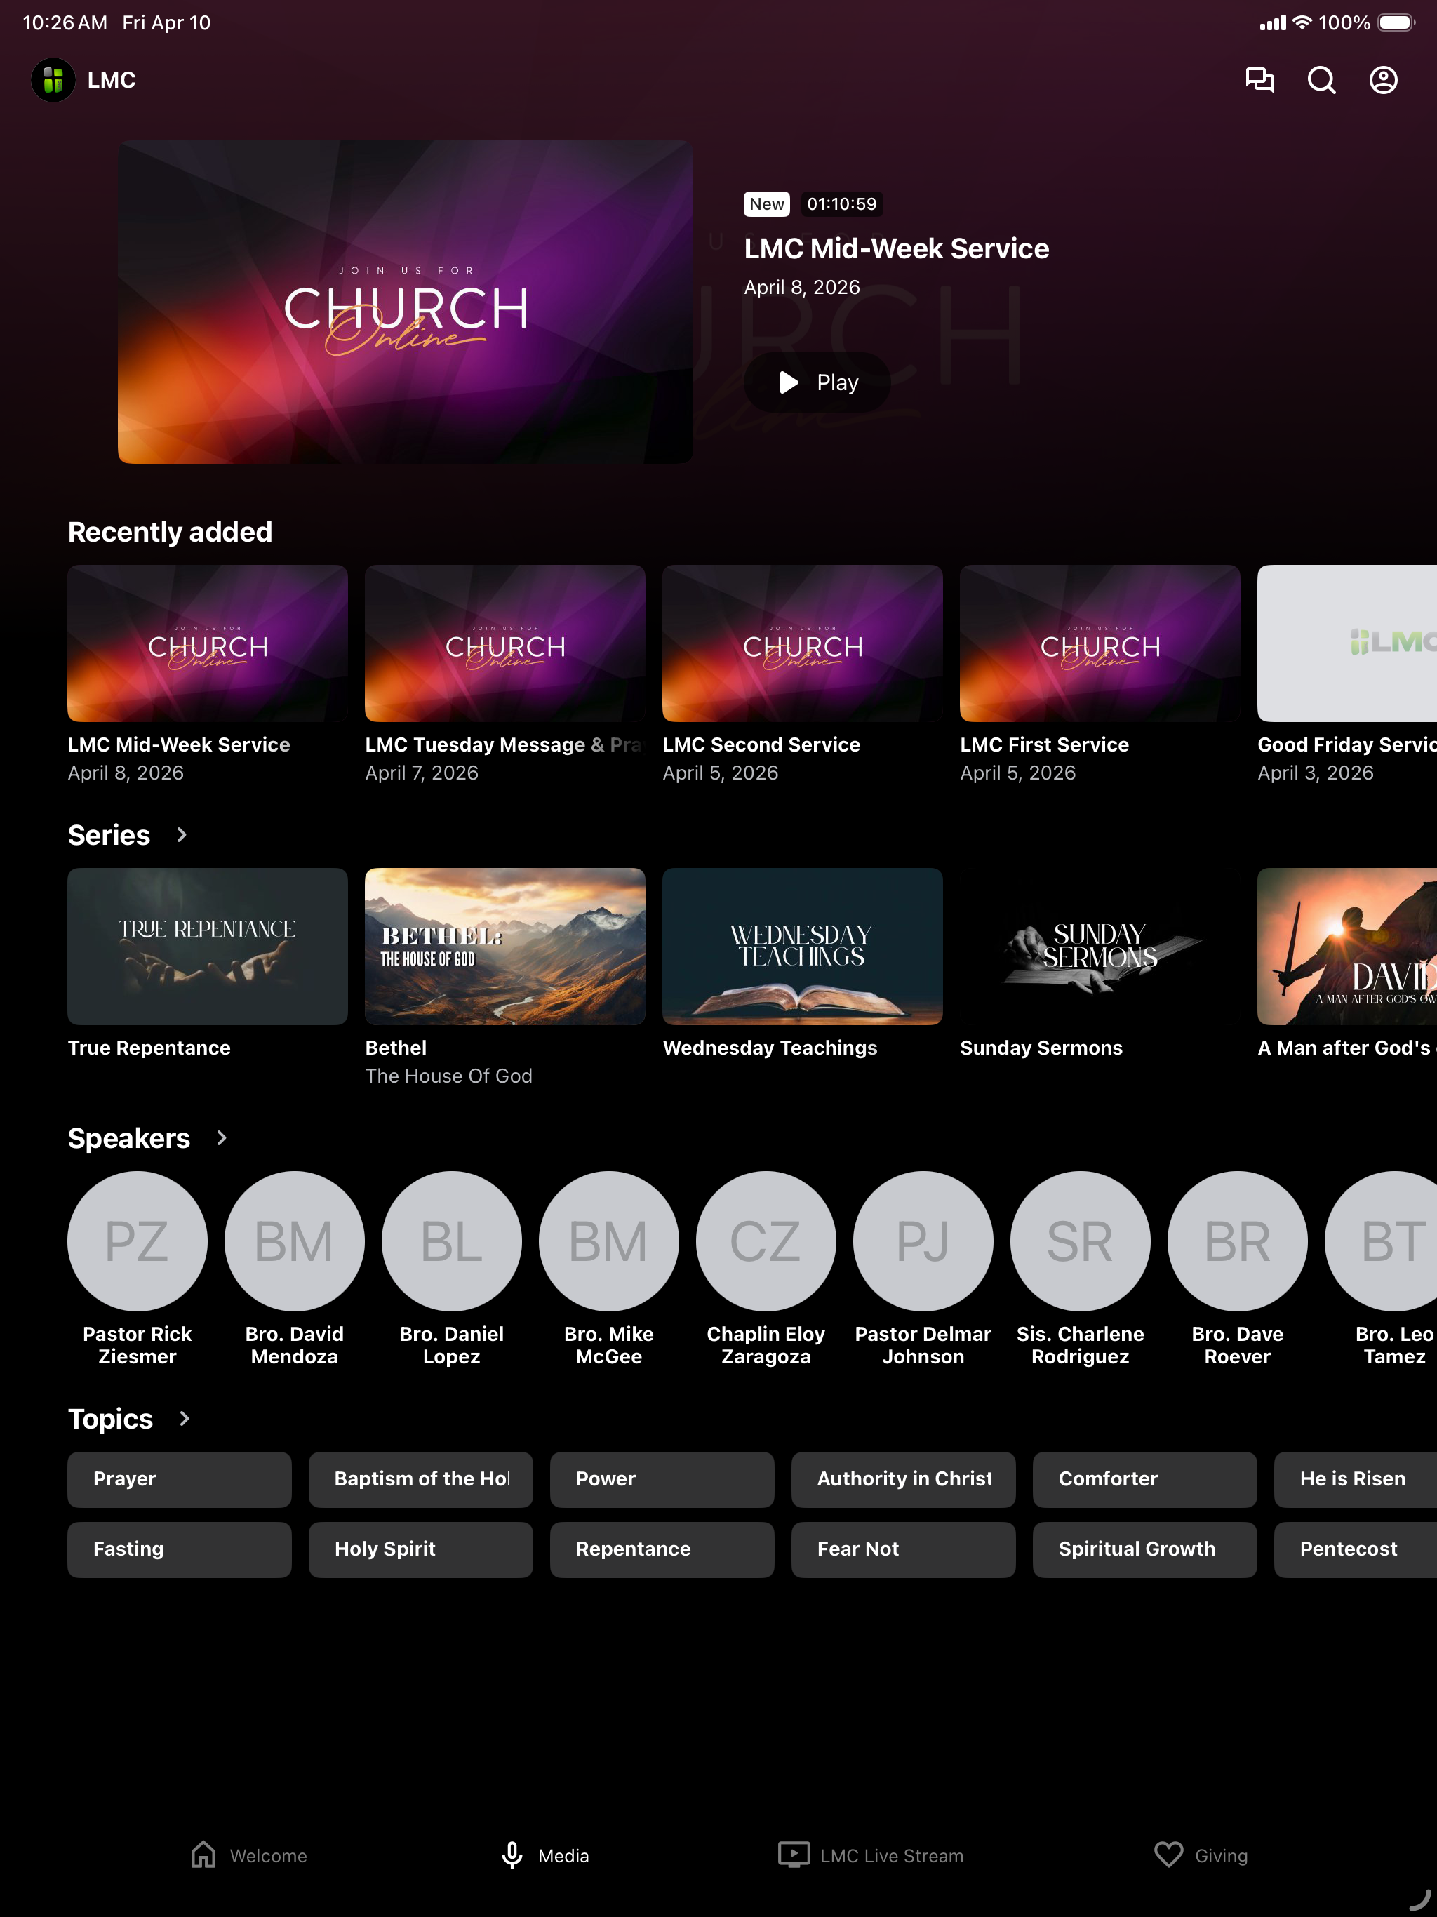Choose the Spiritual Growth topic

tap(1144, 1549)
